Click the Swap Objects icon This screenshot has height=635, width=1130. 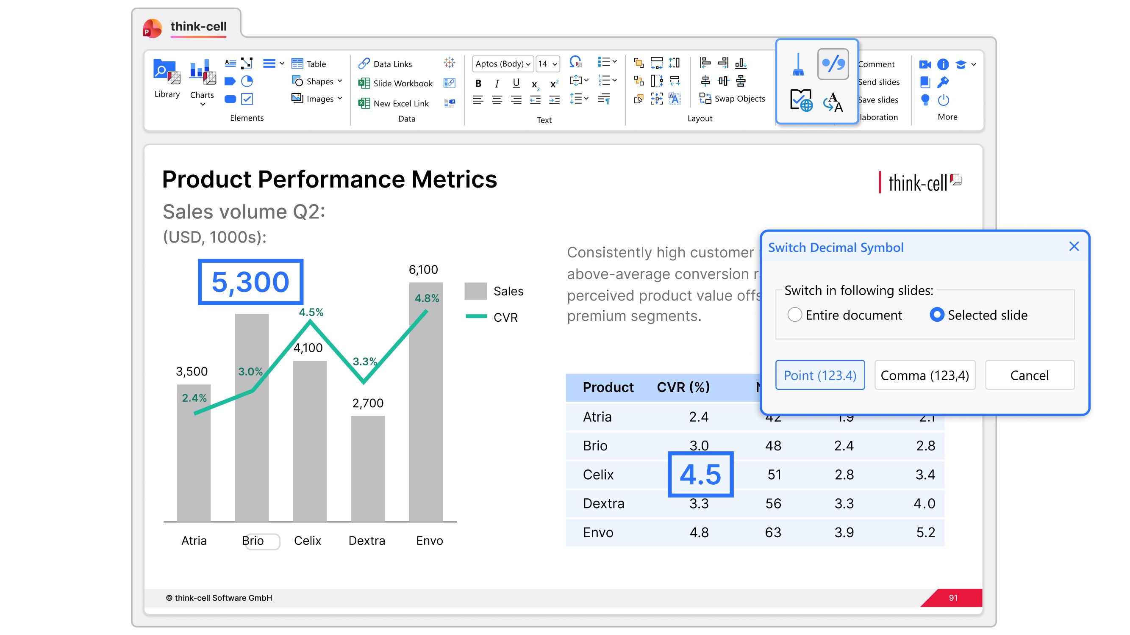(x=705, y=99)
